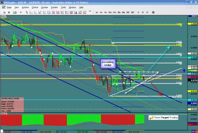Click the Ascending wedge annotation label
The width and height of the screenshot is (198, 133).
[109, 63]
